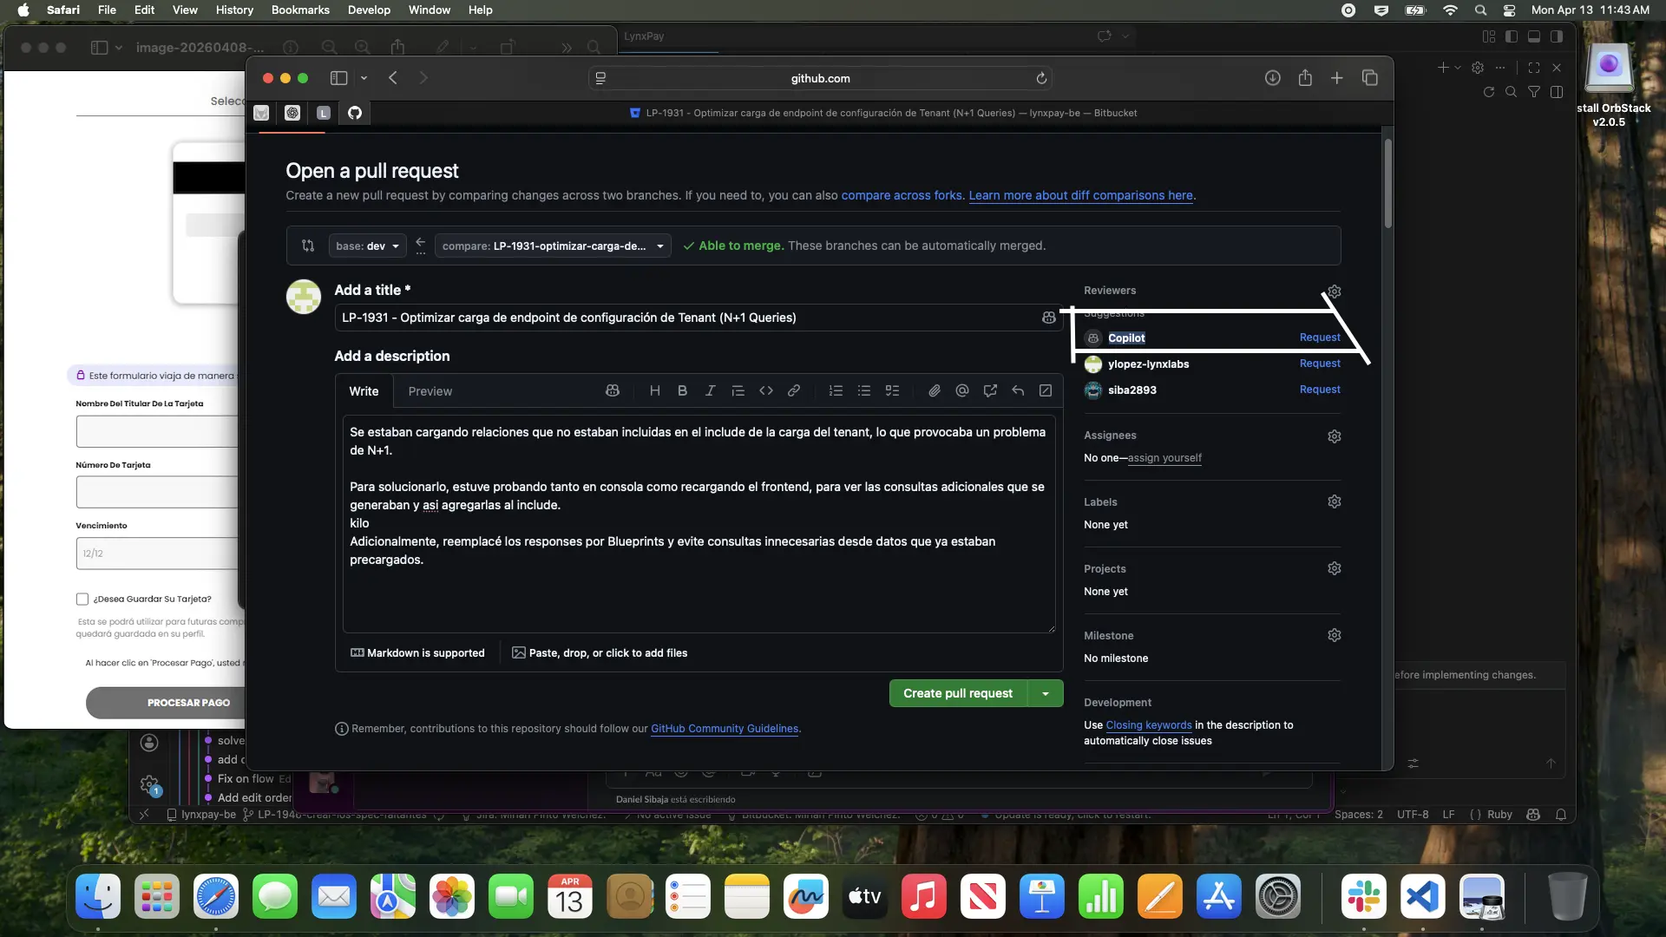
Task: Click 'Paste, drop, or click to add files'
Action: pos(600,653)
